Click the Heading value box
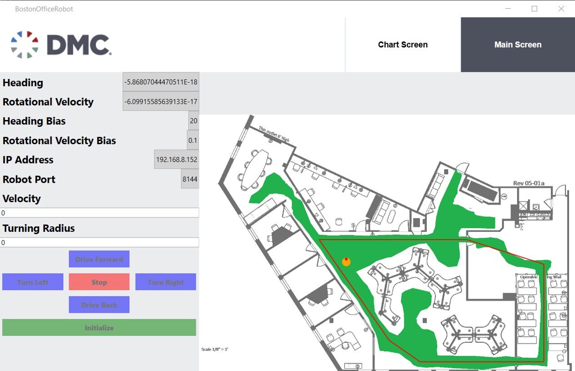 click(x=161, y=82)
